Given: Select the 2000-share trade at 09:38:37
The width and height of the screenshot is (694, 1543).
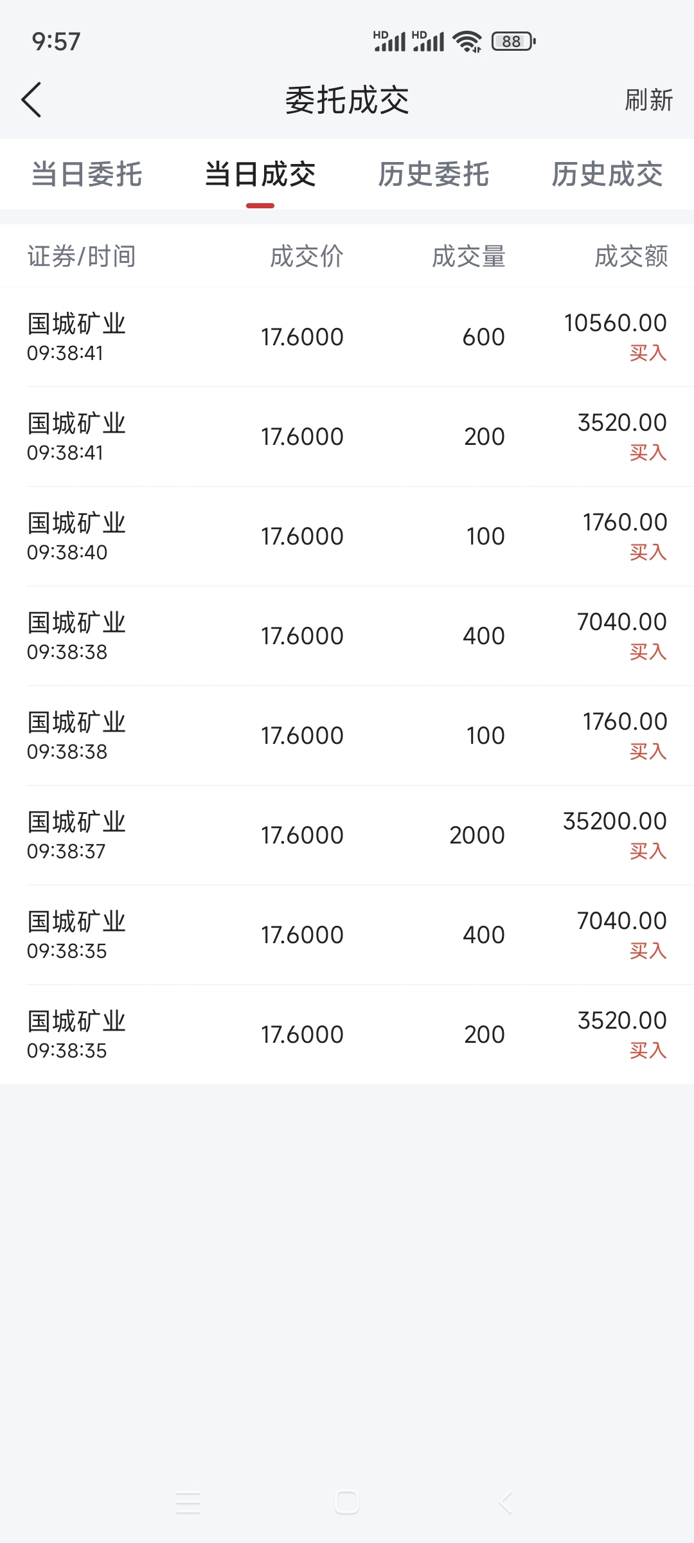Looking at the screenshot, I should point(347,835).
